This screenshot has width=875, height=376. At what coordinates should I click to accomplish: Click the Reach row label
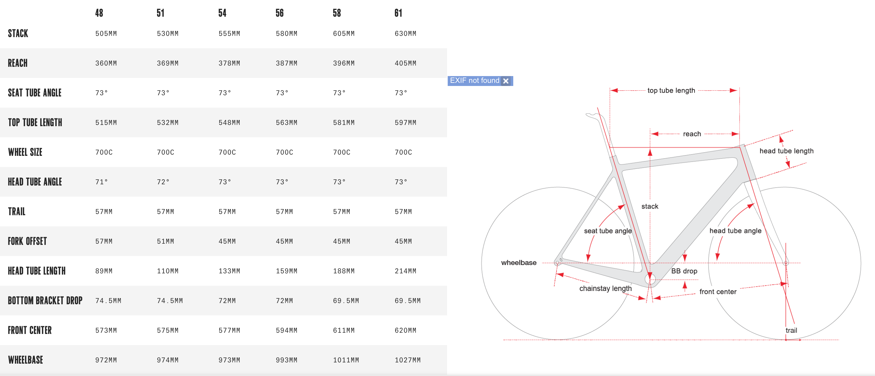pos(18,63)
